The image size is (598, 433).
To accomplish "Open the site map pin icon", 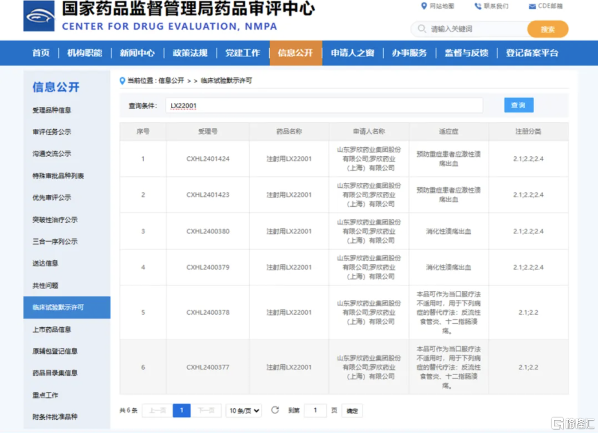I will click(x=424, y=6).
